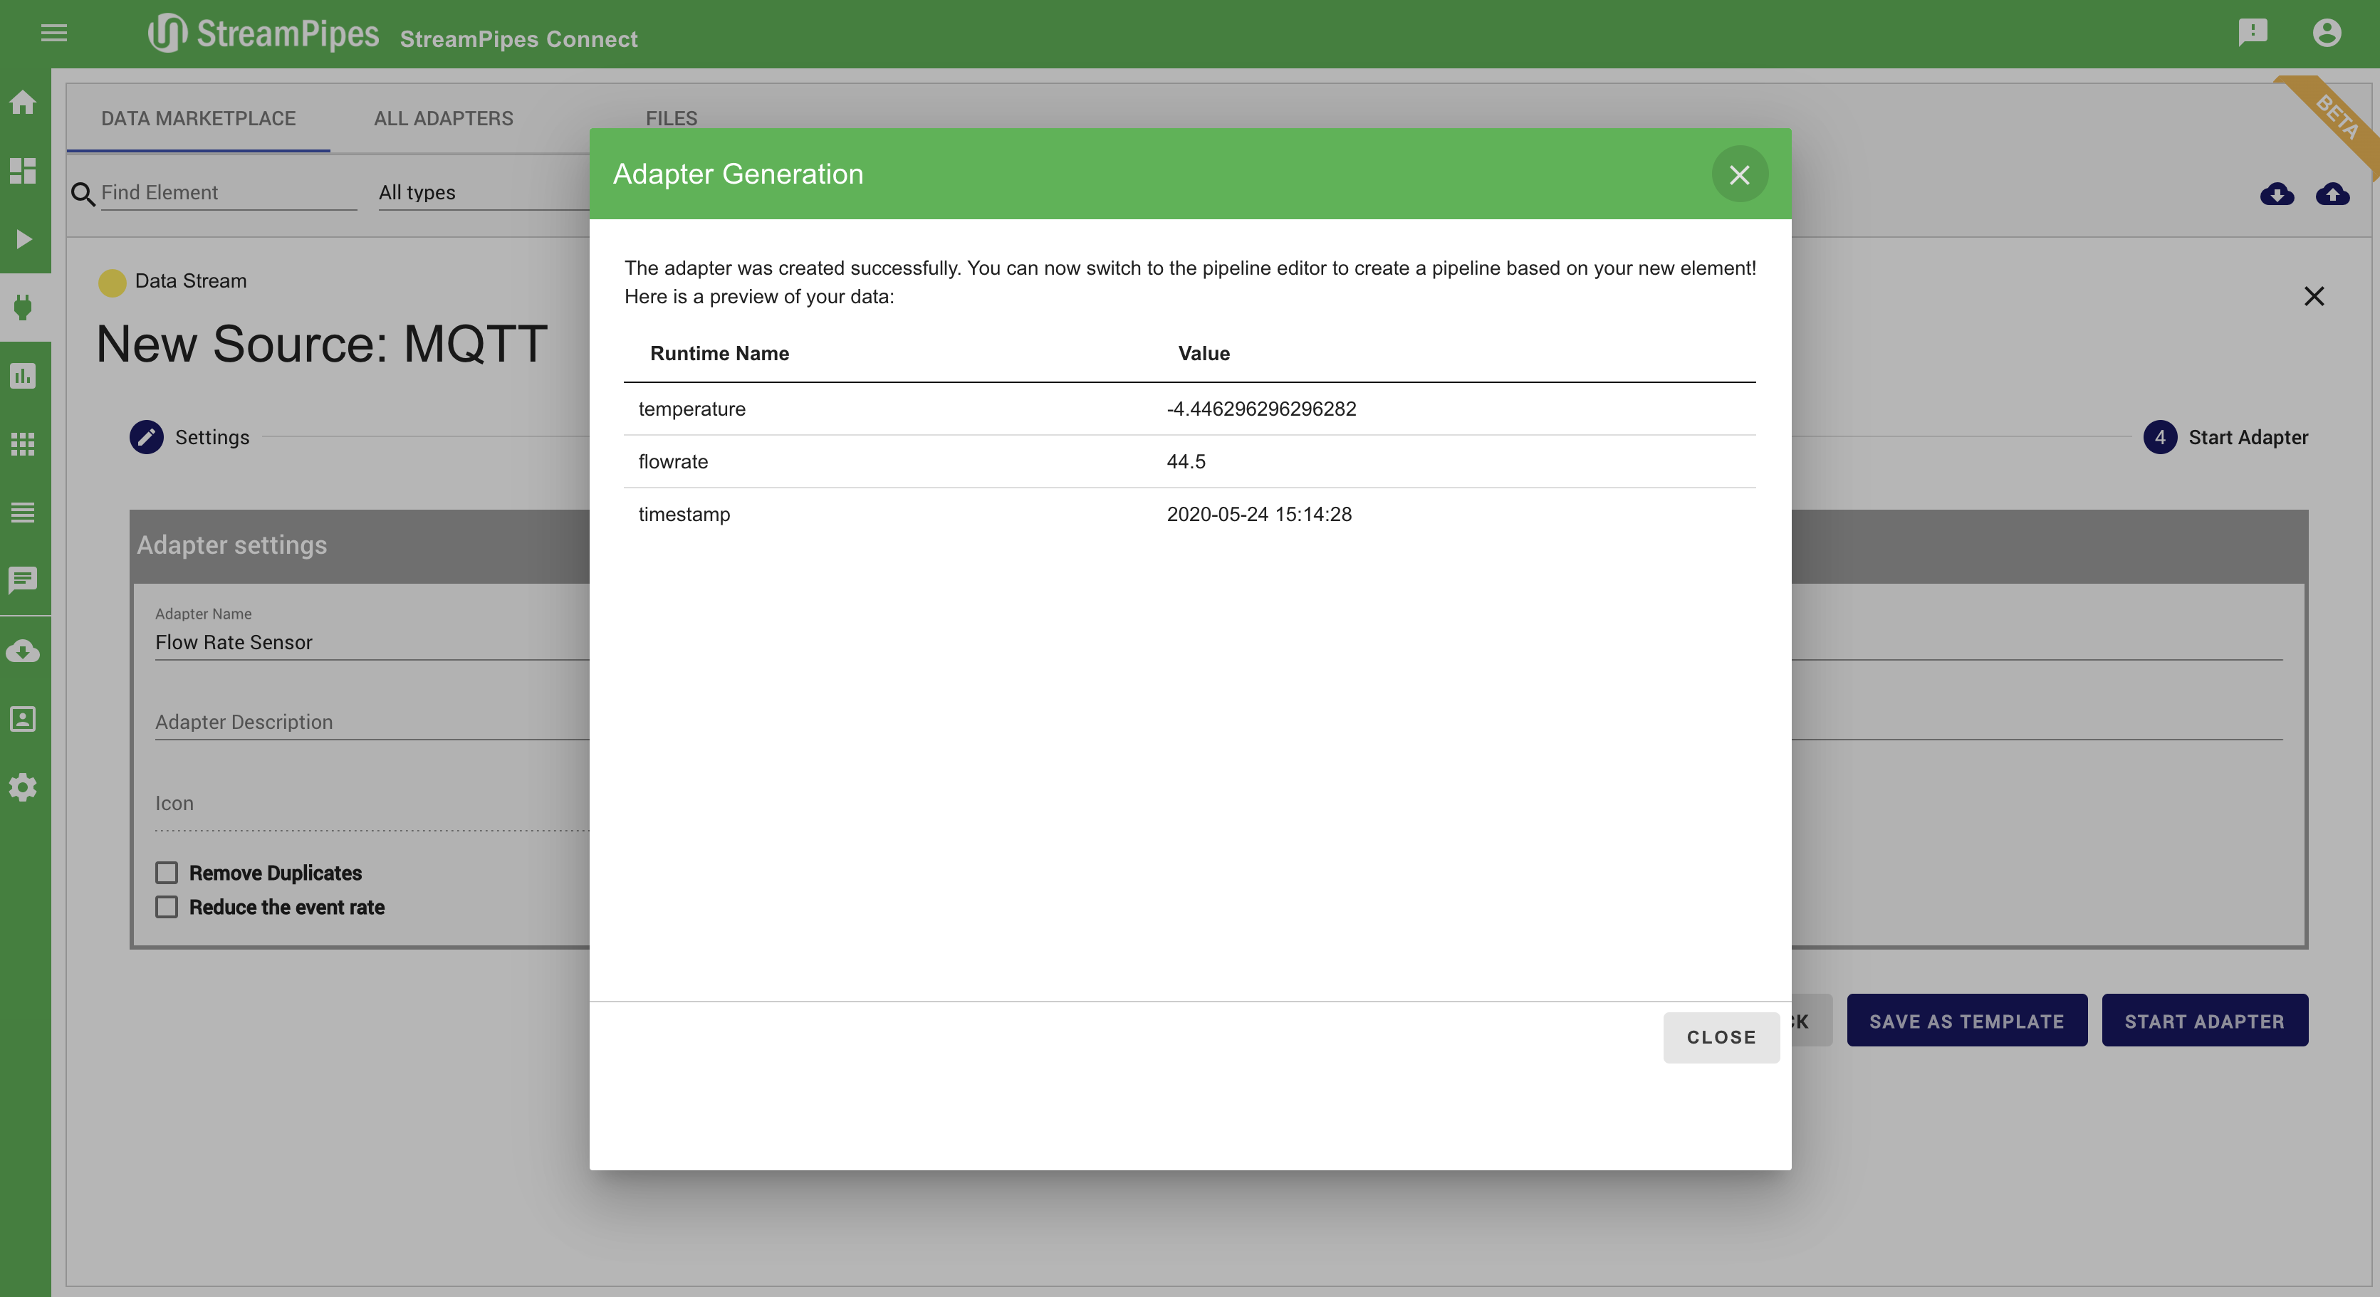Click the Save as Template button
Image resolution: width=2380 pixels, height=1297 pixels.
pos(1966,1021)
